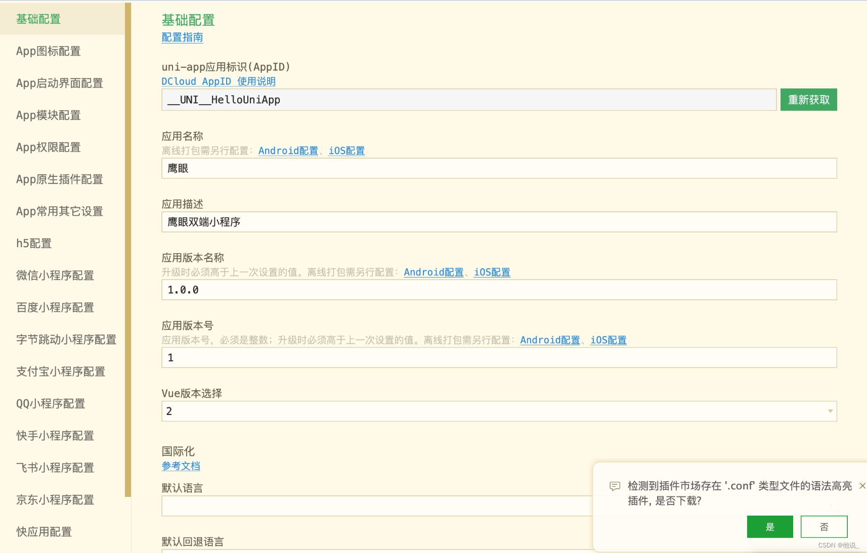Select 快应用配置 in the sidebar
This screenshot has width=867, height=553.
[62, 532]
